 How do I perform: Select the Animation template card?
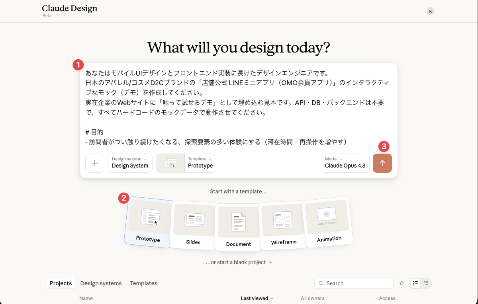point(328,222)
